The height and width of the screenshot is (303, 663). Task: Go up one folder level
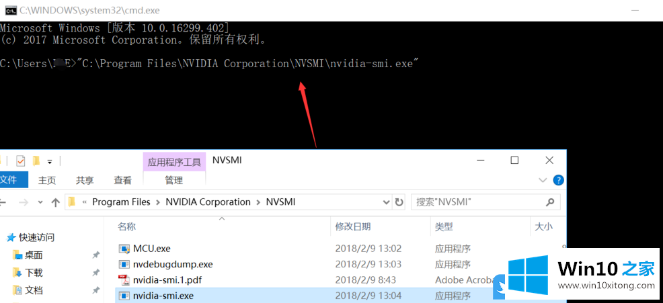click(55, 202)
